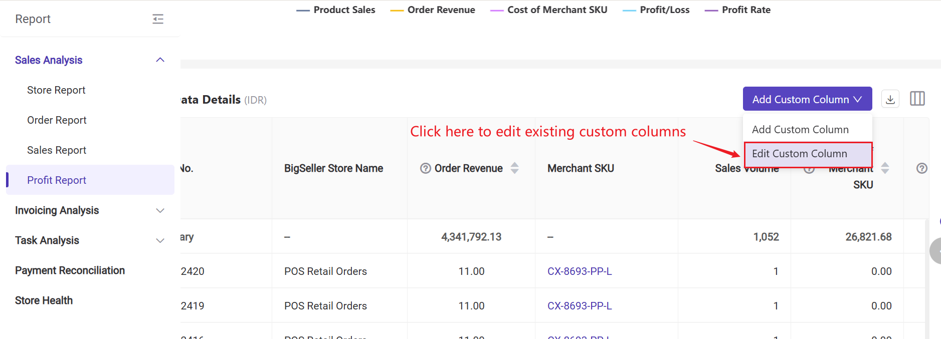
Task: Open the column settings icon
Action: [917, 99]
